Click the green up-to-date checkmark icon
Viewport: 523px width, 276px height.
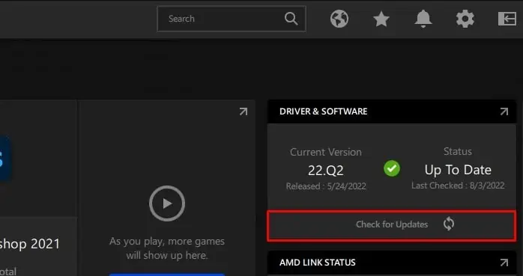coord(392,168)
